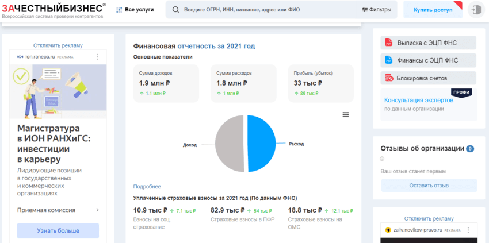Expand Приемная комиссия chevron
This screenshot has height=243, width=489.
tap(98, 210)
